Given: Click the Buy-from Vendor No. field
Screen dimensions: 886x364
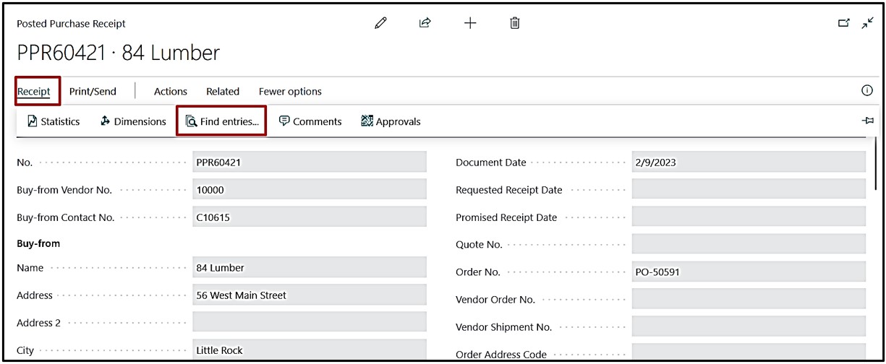Looking at the screenshot, I should pyautogui.click(x=310, y=190).
